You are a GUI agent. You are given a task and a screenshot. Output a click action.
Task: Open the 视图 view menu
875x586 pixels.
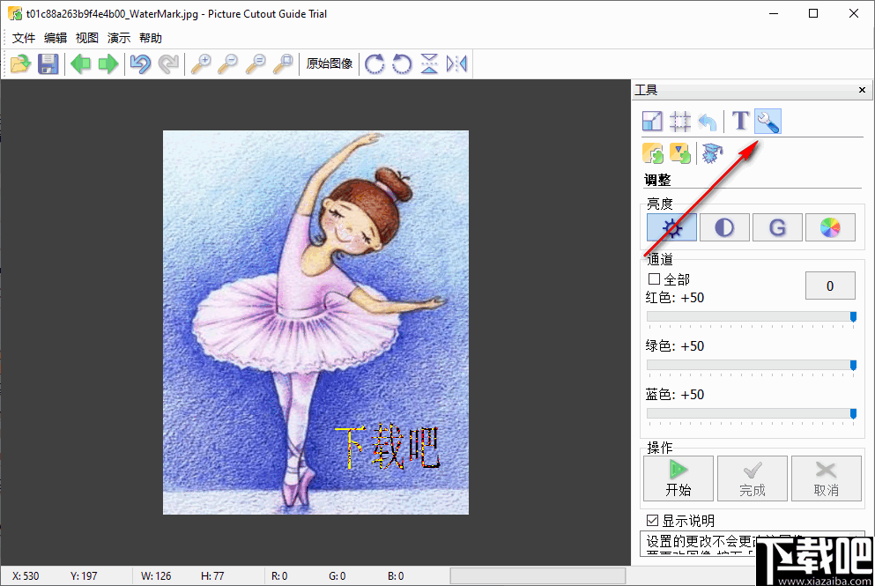[87, 38]
